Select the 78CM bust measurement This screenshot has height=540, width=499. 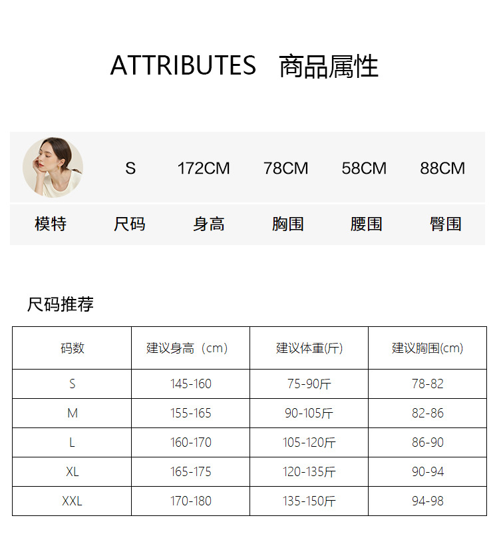point(285,168)
